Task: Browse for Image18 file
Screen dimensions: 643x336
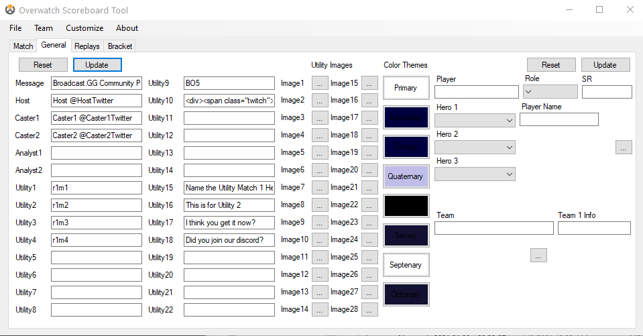Action: [369, 135]
